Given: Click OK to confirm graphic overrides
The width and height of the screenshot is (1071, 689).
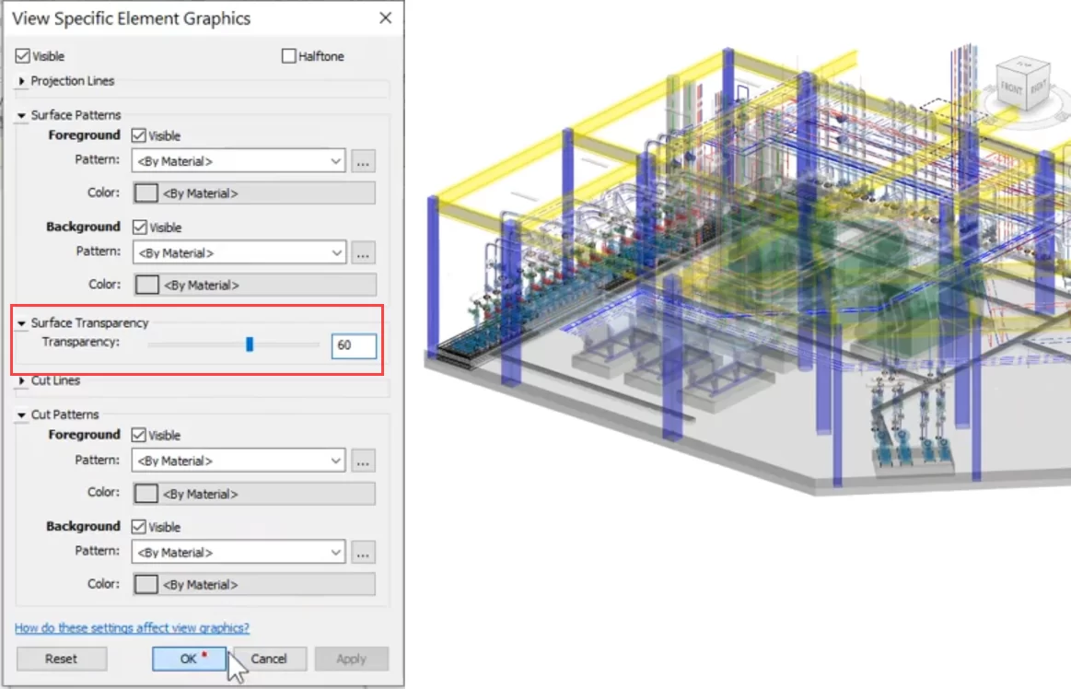Looking at the screenshot, I should point(189,659).
